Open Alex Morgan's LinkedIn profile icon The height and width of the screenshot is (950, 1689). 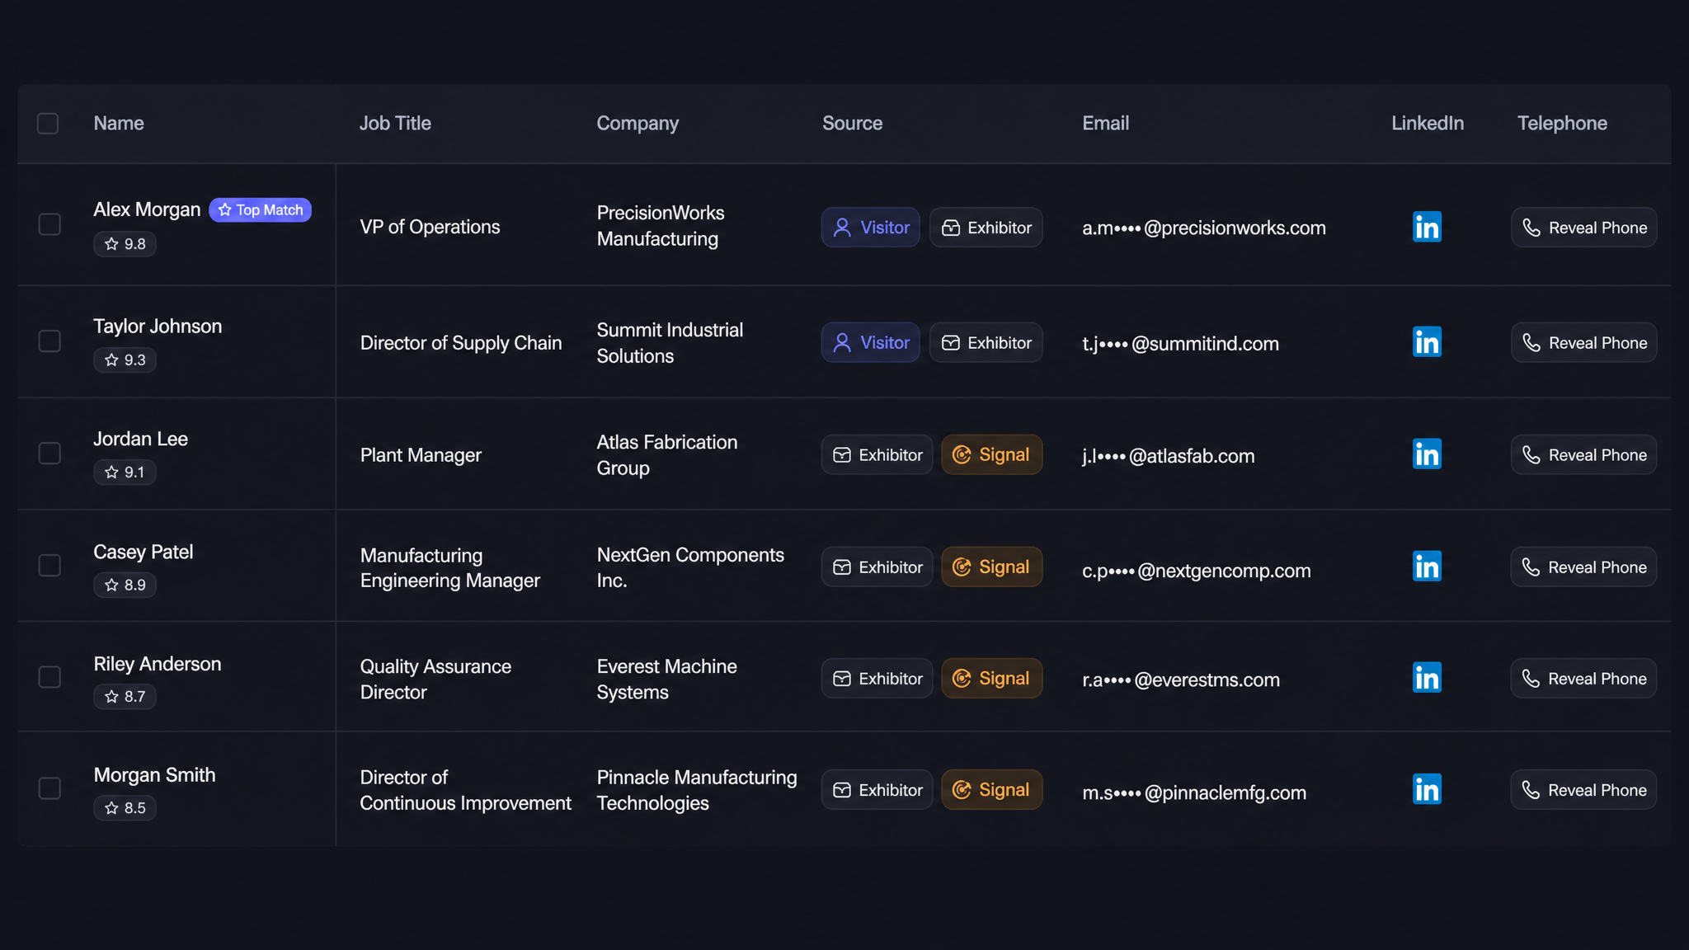(1427, 227)
